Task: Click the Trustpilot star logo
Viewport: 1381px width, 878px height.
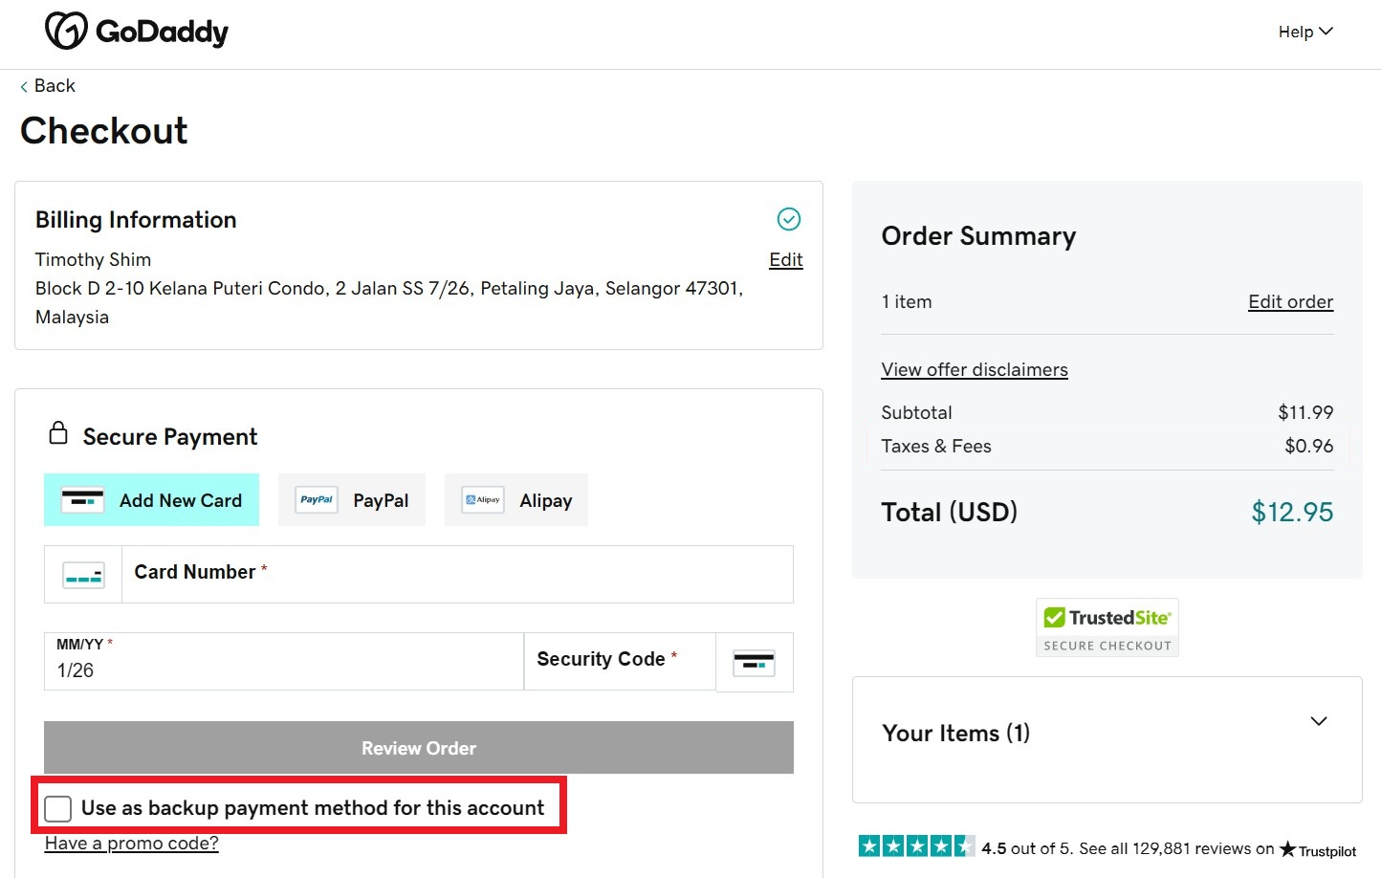Action: click(x=1286, y=850)
